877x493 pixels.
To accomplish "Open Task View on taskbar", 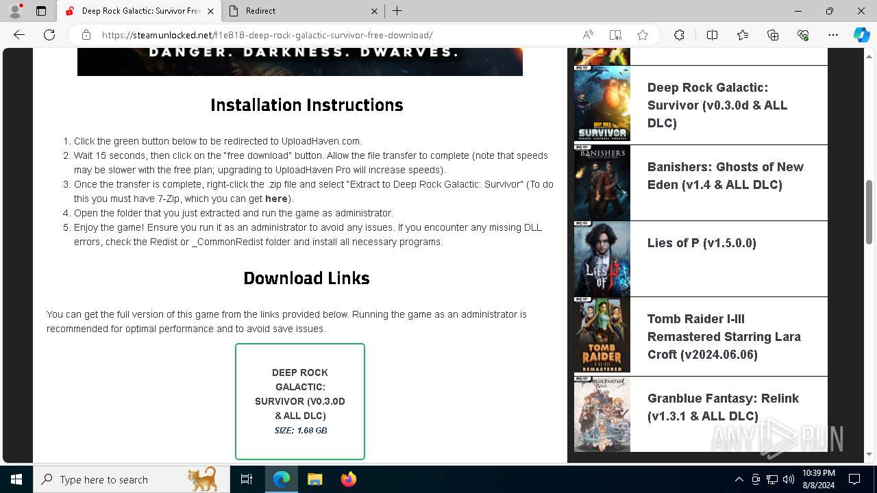I will tap(247, 479).
